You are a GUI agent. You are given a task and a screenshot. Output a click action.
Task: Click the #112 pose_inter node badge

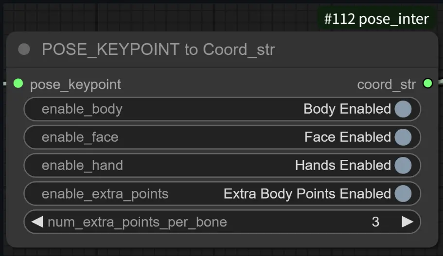pyautogui.click(x=376, y=19)
